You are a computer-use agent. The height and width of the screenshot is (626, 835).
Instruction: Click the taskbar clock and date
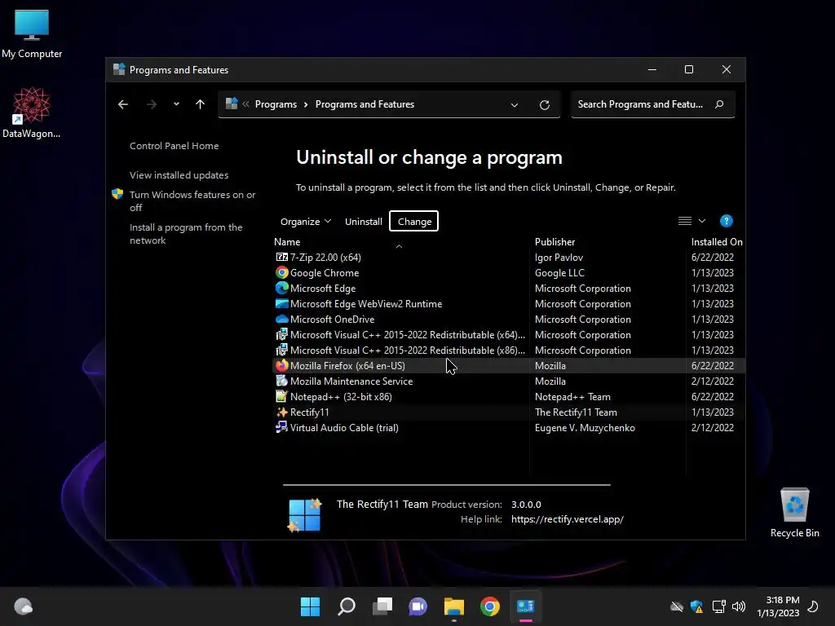(x=778, y=606)
